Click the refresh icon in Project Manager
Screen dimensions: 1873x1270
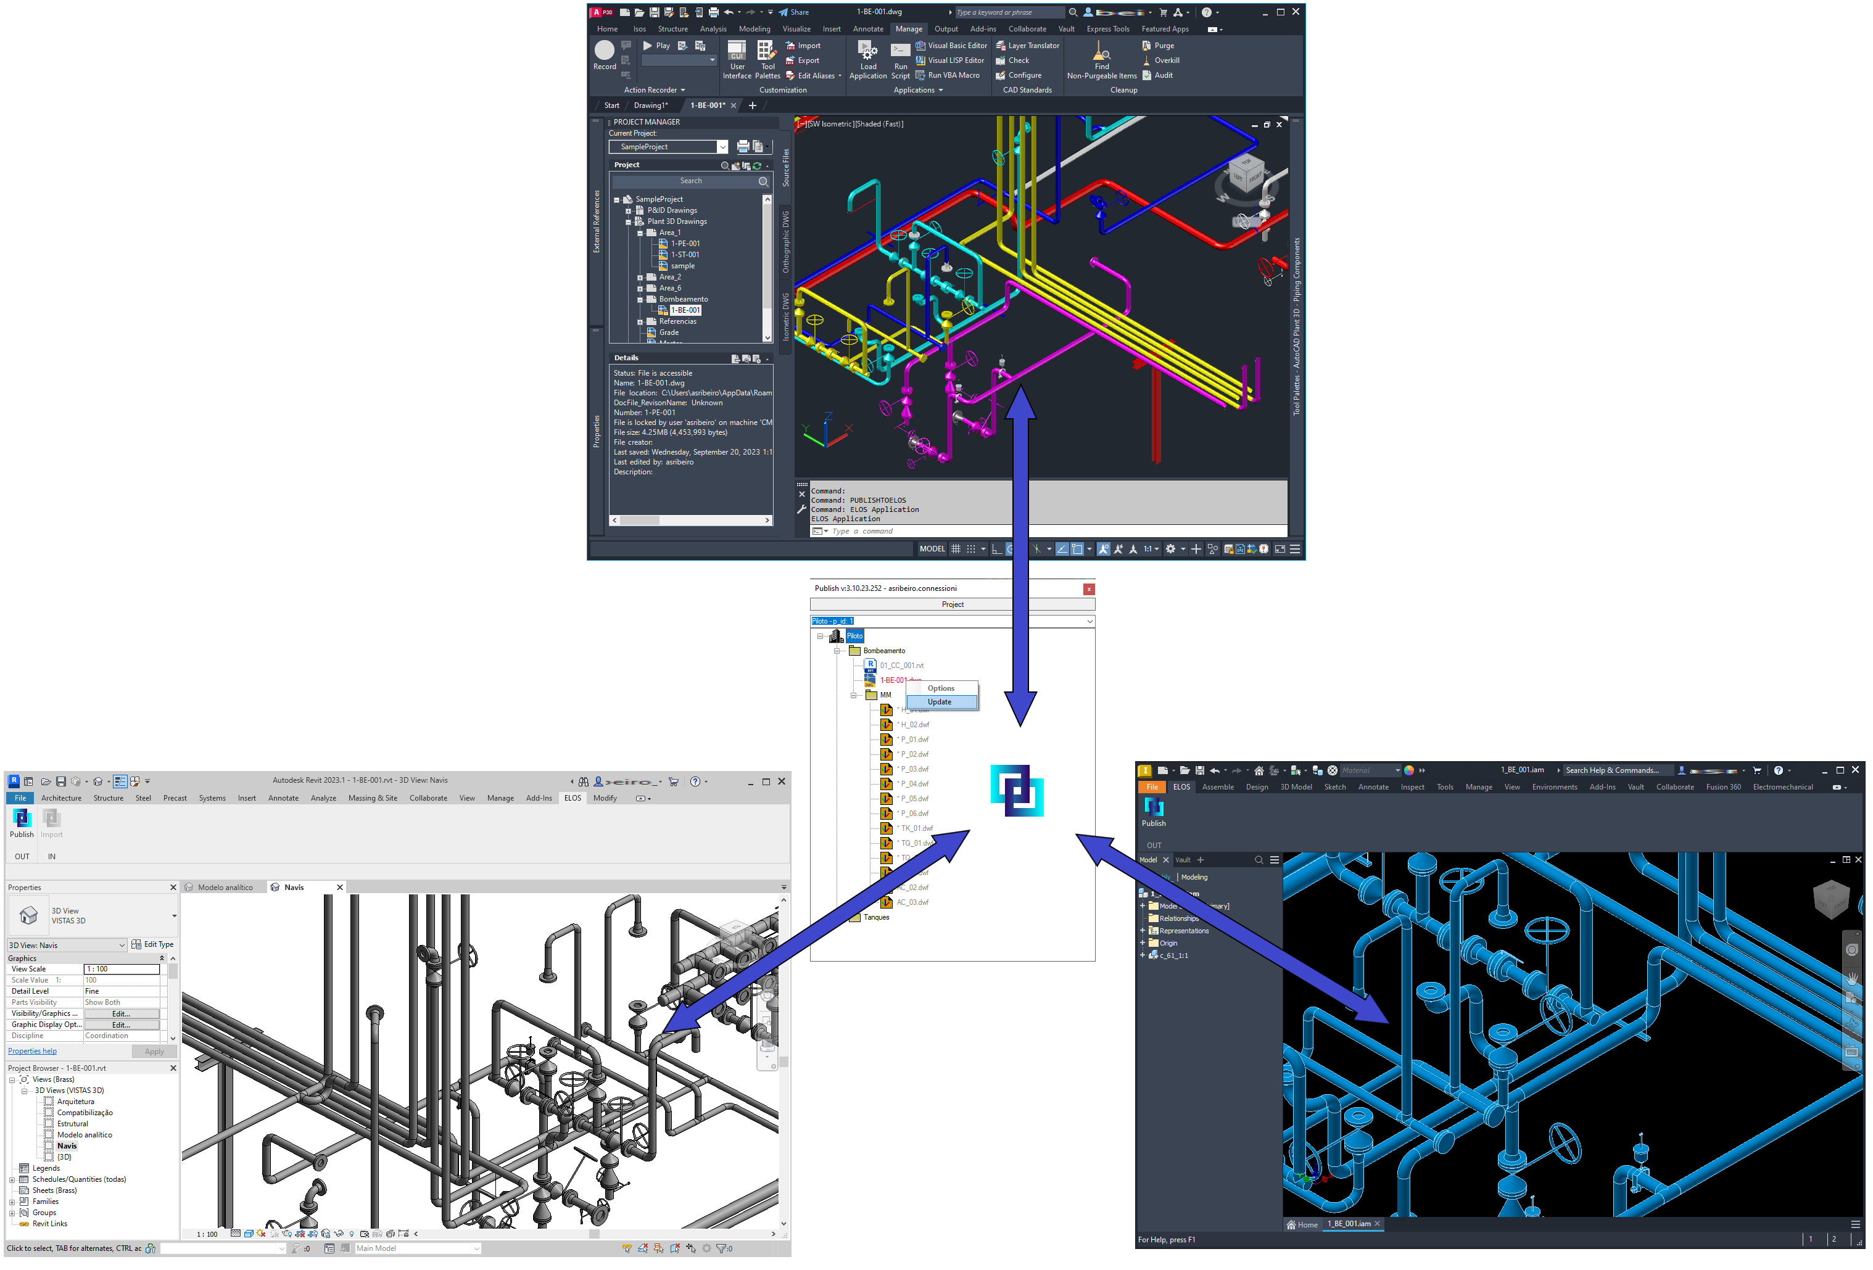[757, 165]
